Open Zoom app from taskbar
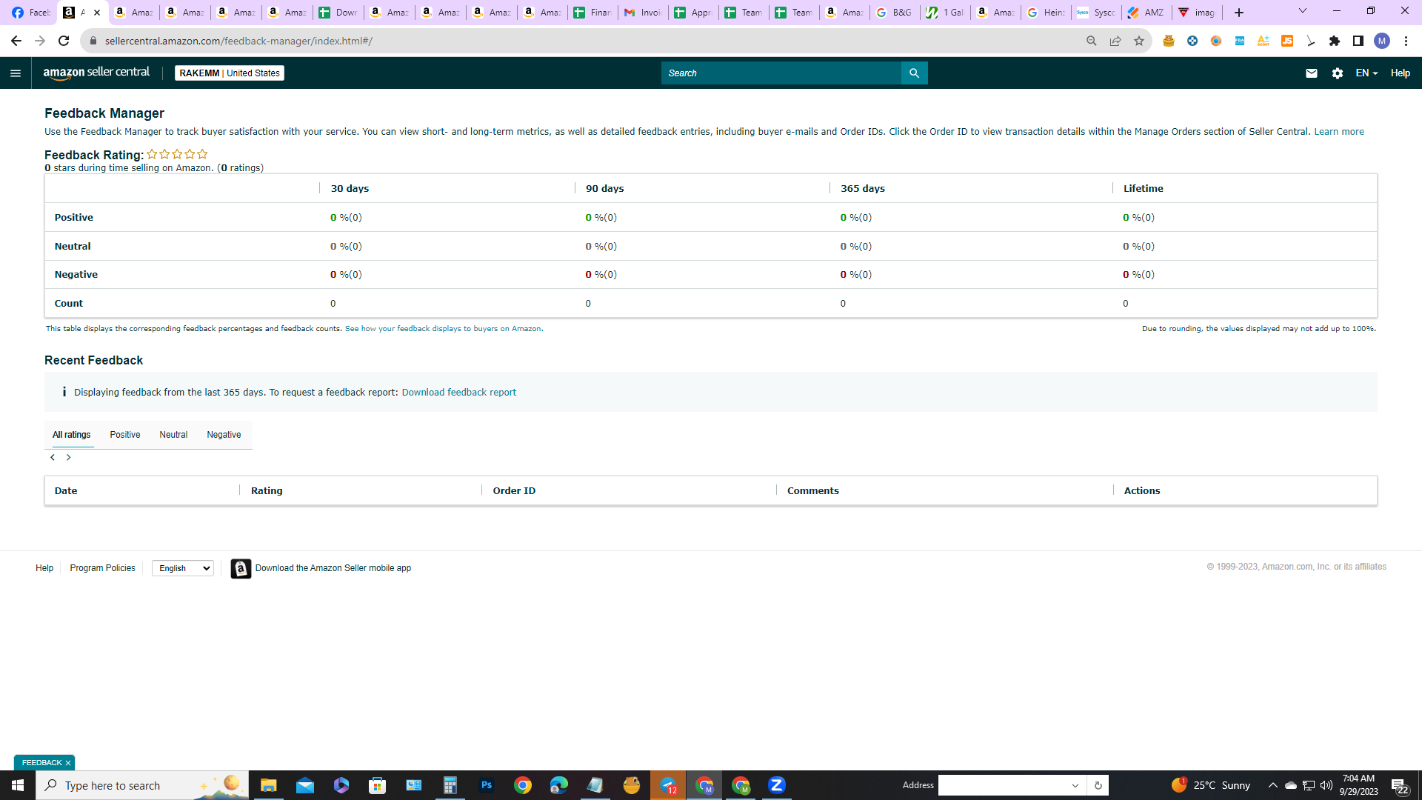 (x=777, y=785)
